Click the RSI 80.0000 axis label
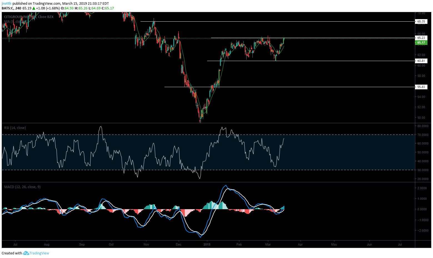 (423, 126)
